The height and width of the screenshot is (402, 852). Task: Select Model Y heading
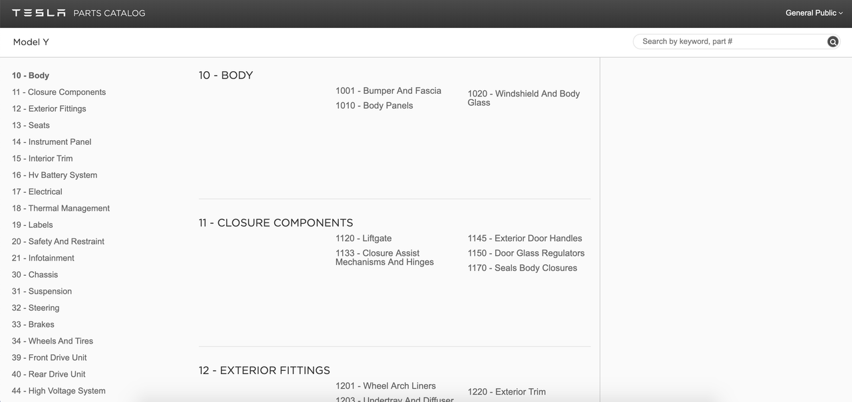(31, 42)
